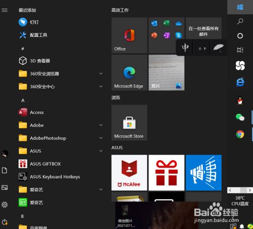The width and height of the screenshot is (253, 229).
Task: Click the Windows Start button
Action: (240, 7)
